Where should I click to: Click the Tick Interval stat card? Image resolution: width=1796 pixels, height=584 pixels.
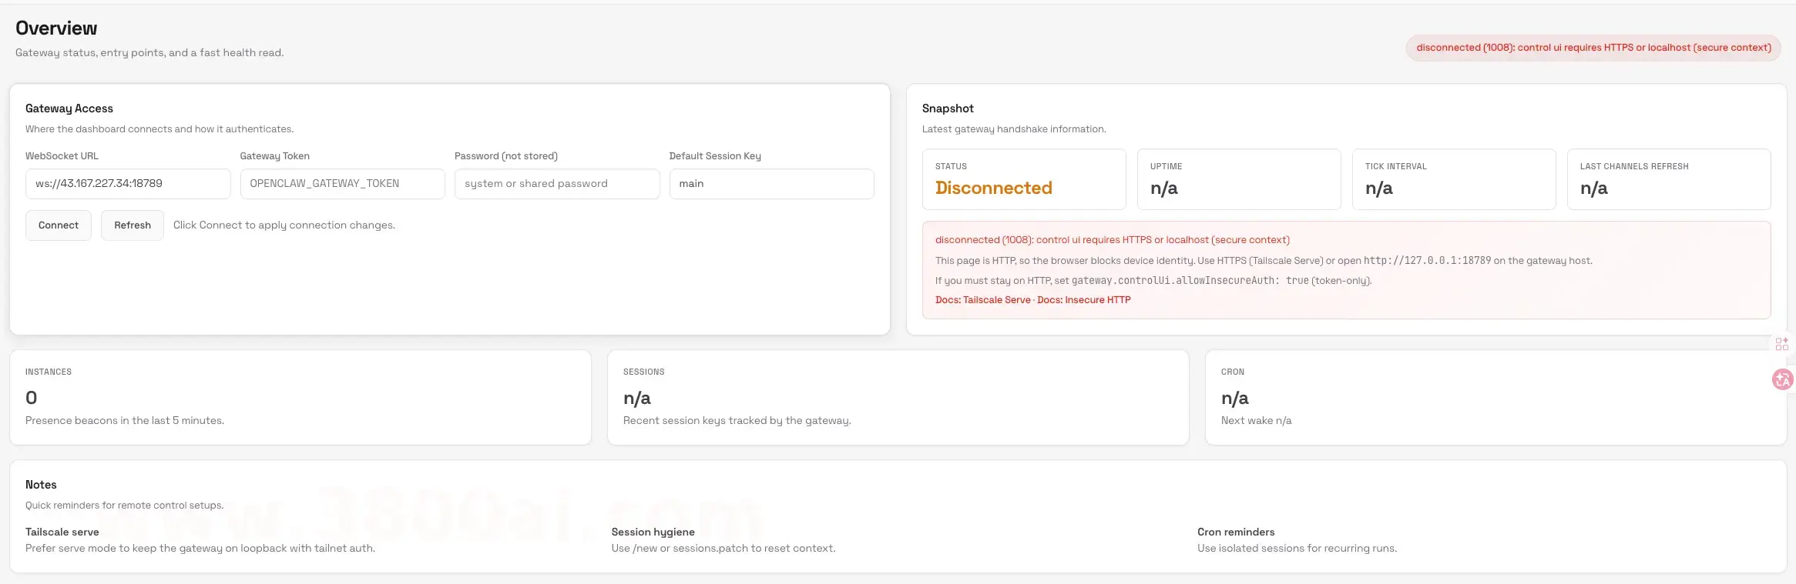coord(1453,179)
